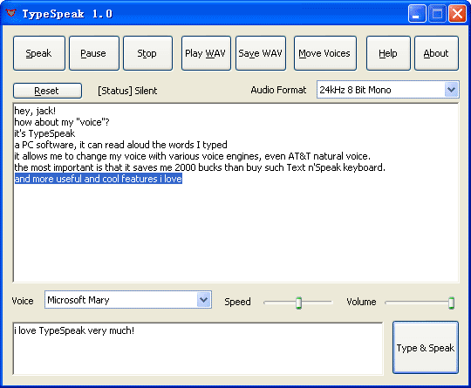This screenshot has width=471, height=388.
Task: Click into the 'i love TypeSpeak very much!' input box
Action: tap(198, 349)
